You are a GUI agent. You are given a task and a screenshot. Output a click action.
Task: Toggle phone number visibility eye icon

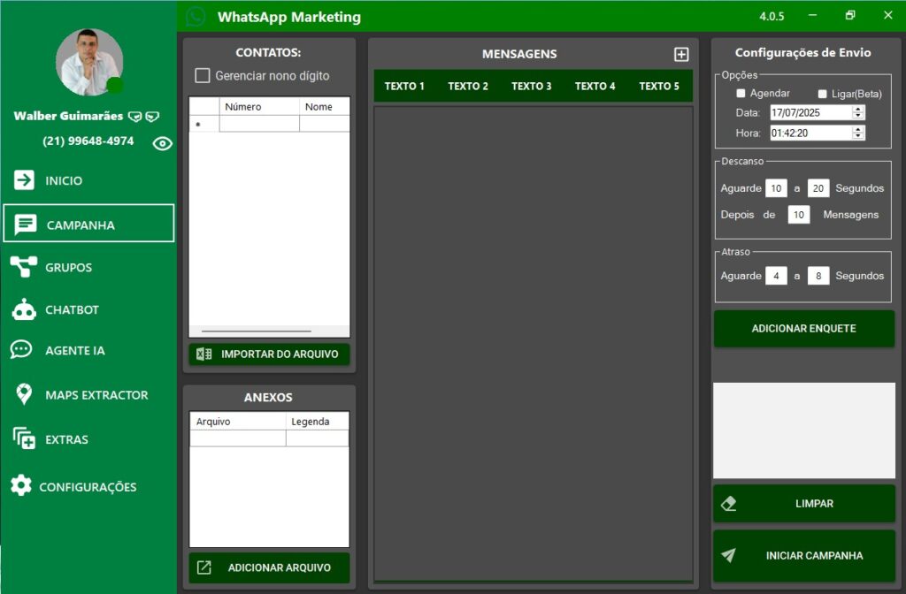[162, 143]
